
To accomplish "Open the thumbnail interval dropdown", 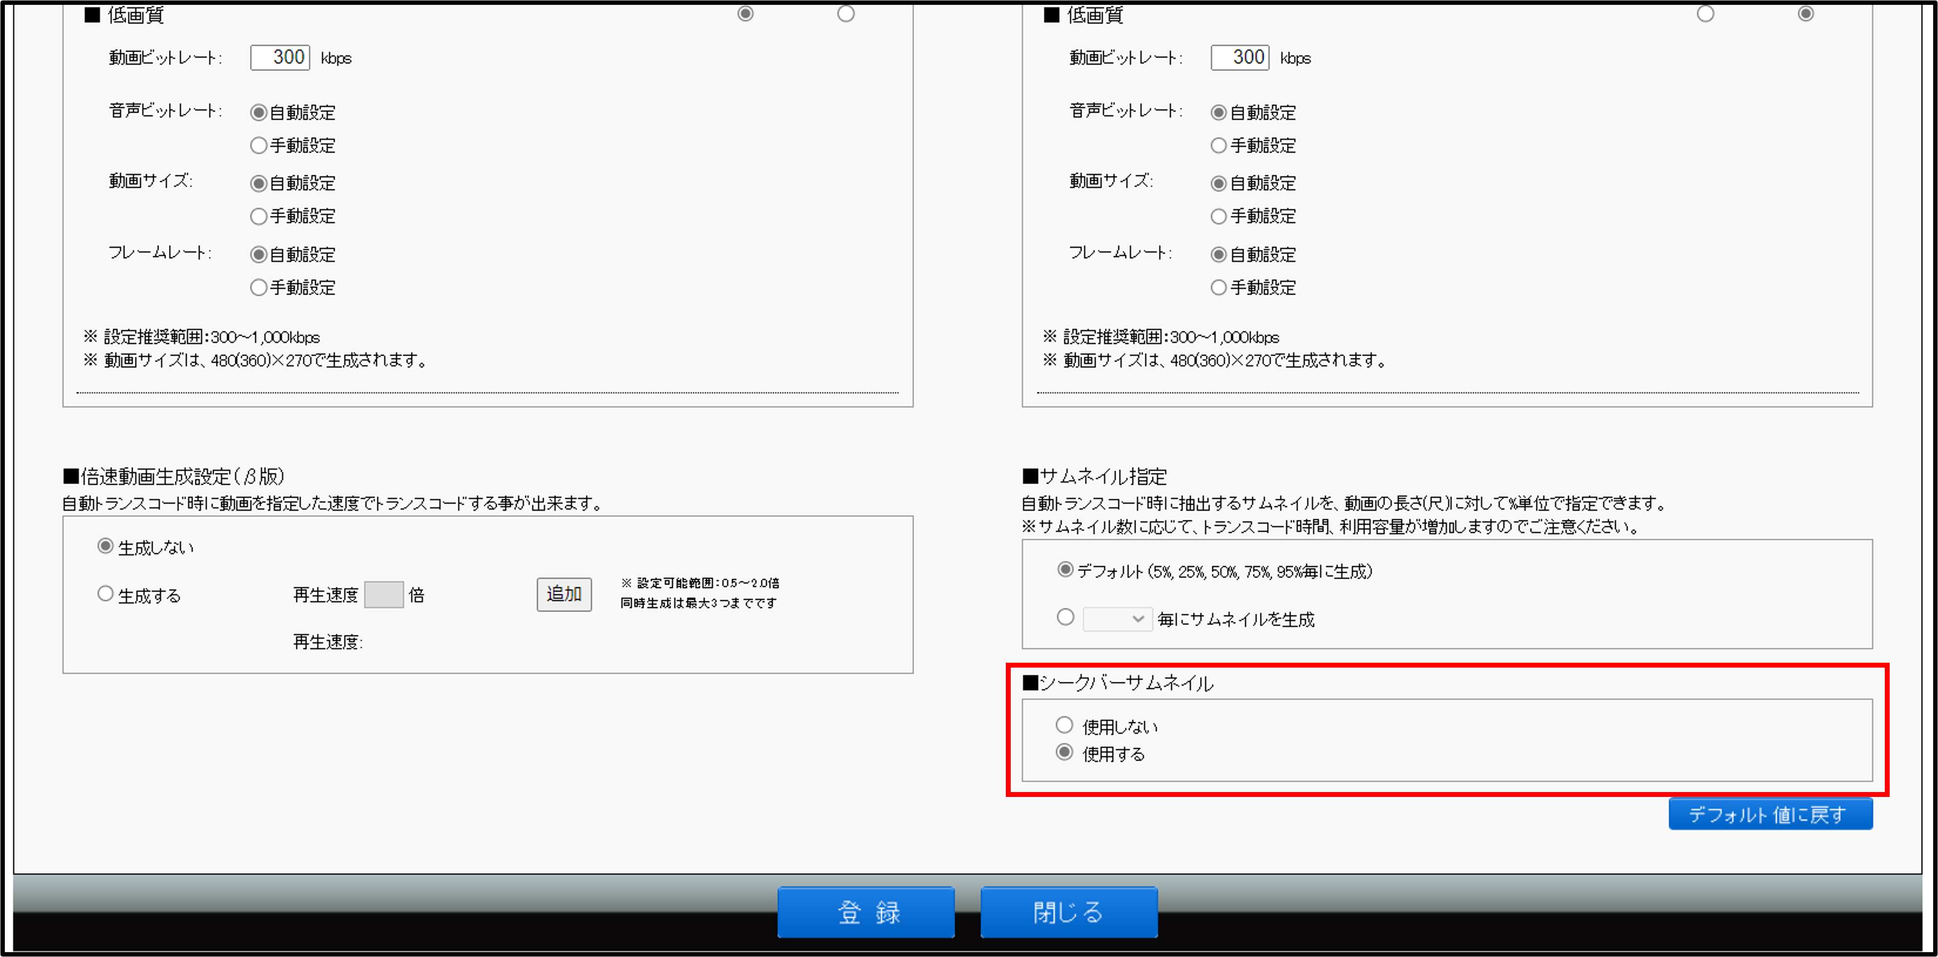I will pos(1117,618).
